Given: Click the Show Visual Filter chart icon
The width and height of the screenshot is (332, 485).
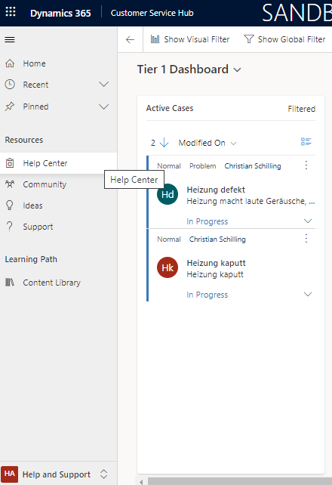Looking at the screenshot, I should tap(155, 39).
